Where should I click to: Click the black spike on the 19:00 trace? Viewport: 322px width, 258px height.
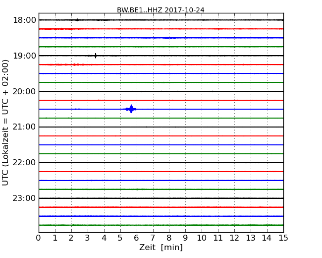tap(96, 56)
